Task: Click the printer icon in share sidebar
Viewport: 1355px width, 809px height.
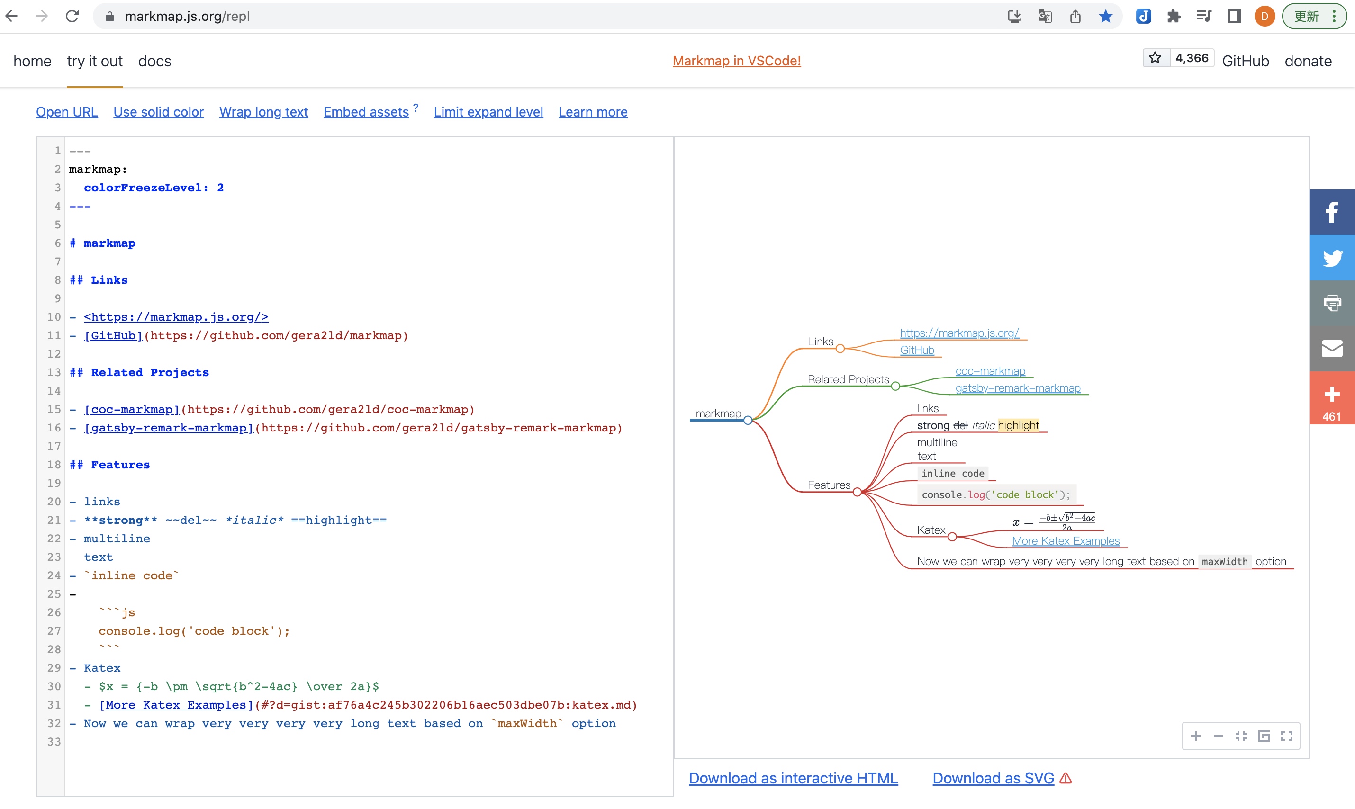Action: click(x=1332, y=303)
